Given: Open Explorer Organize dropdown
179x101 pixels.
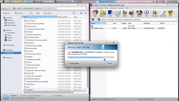Looking at the screenshot, I should click(7, 13).
